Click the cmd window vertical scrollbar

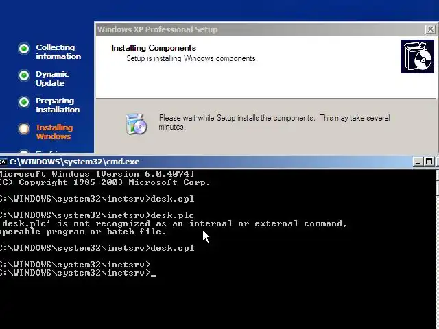click(x=438, y=249)
